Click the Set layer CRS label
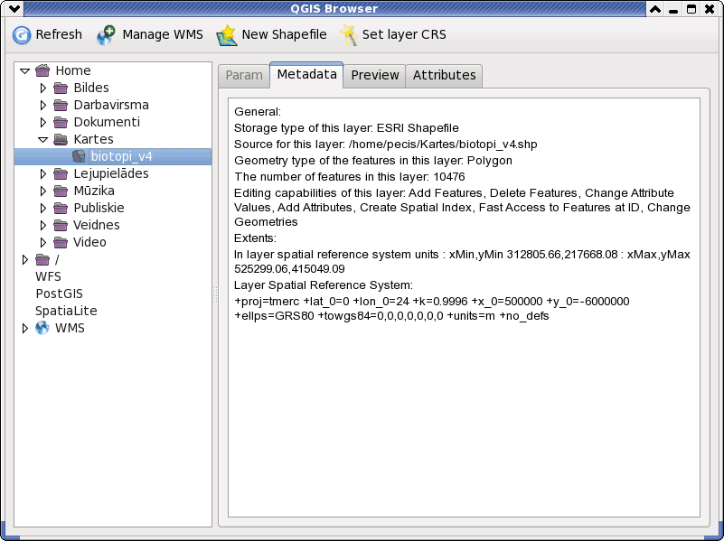 pyautogui.click(x=404, y=34)
